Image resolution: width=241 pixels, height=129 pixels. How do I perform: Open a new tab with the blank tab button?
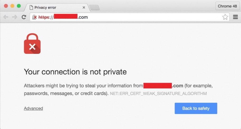click(94, 8)
